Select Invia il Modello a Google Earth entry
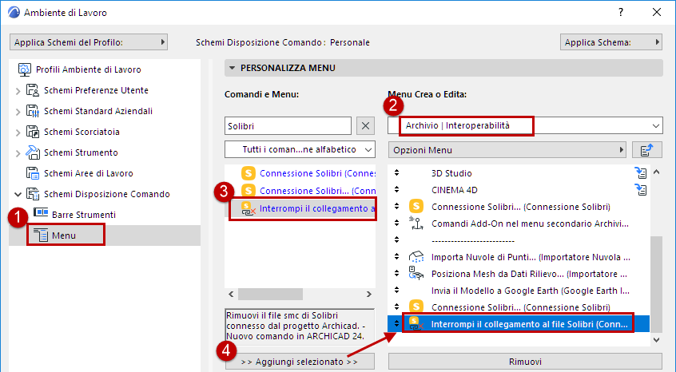676x372 pixels. coord(531,291)
